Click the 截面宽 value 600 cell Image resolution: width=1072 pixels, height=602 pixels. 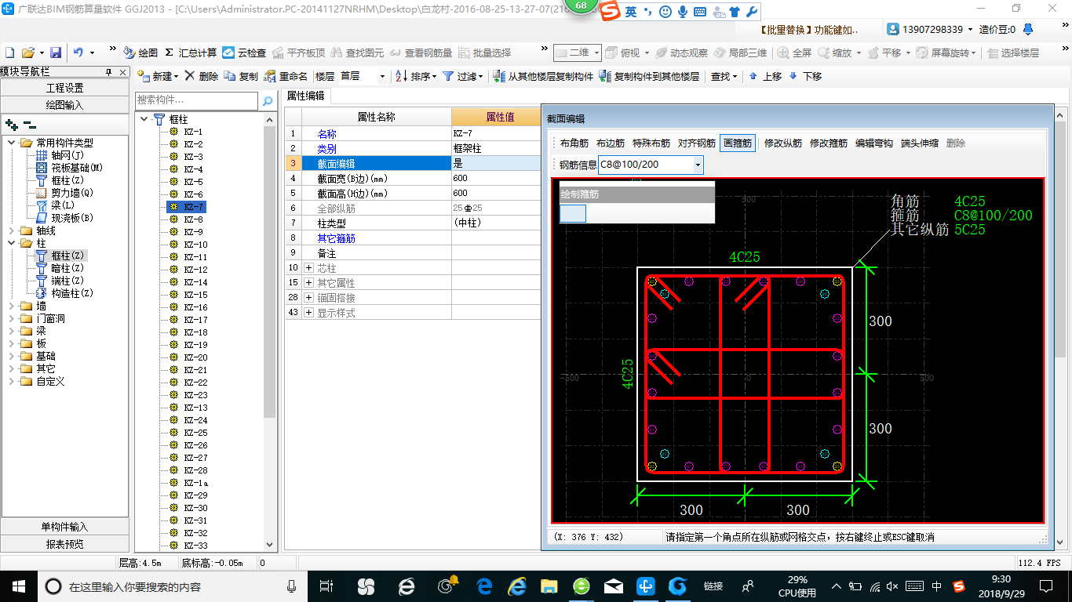[x=496, y=178]
